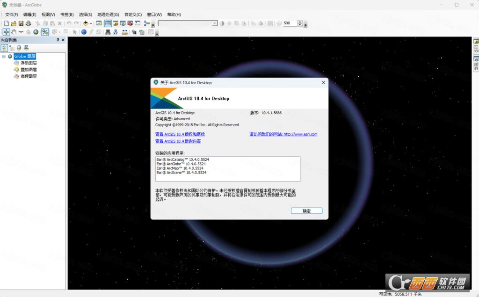Click the New document icon
The height and width of the screenshot is (297, 479).
pos(7,23)
